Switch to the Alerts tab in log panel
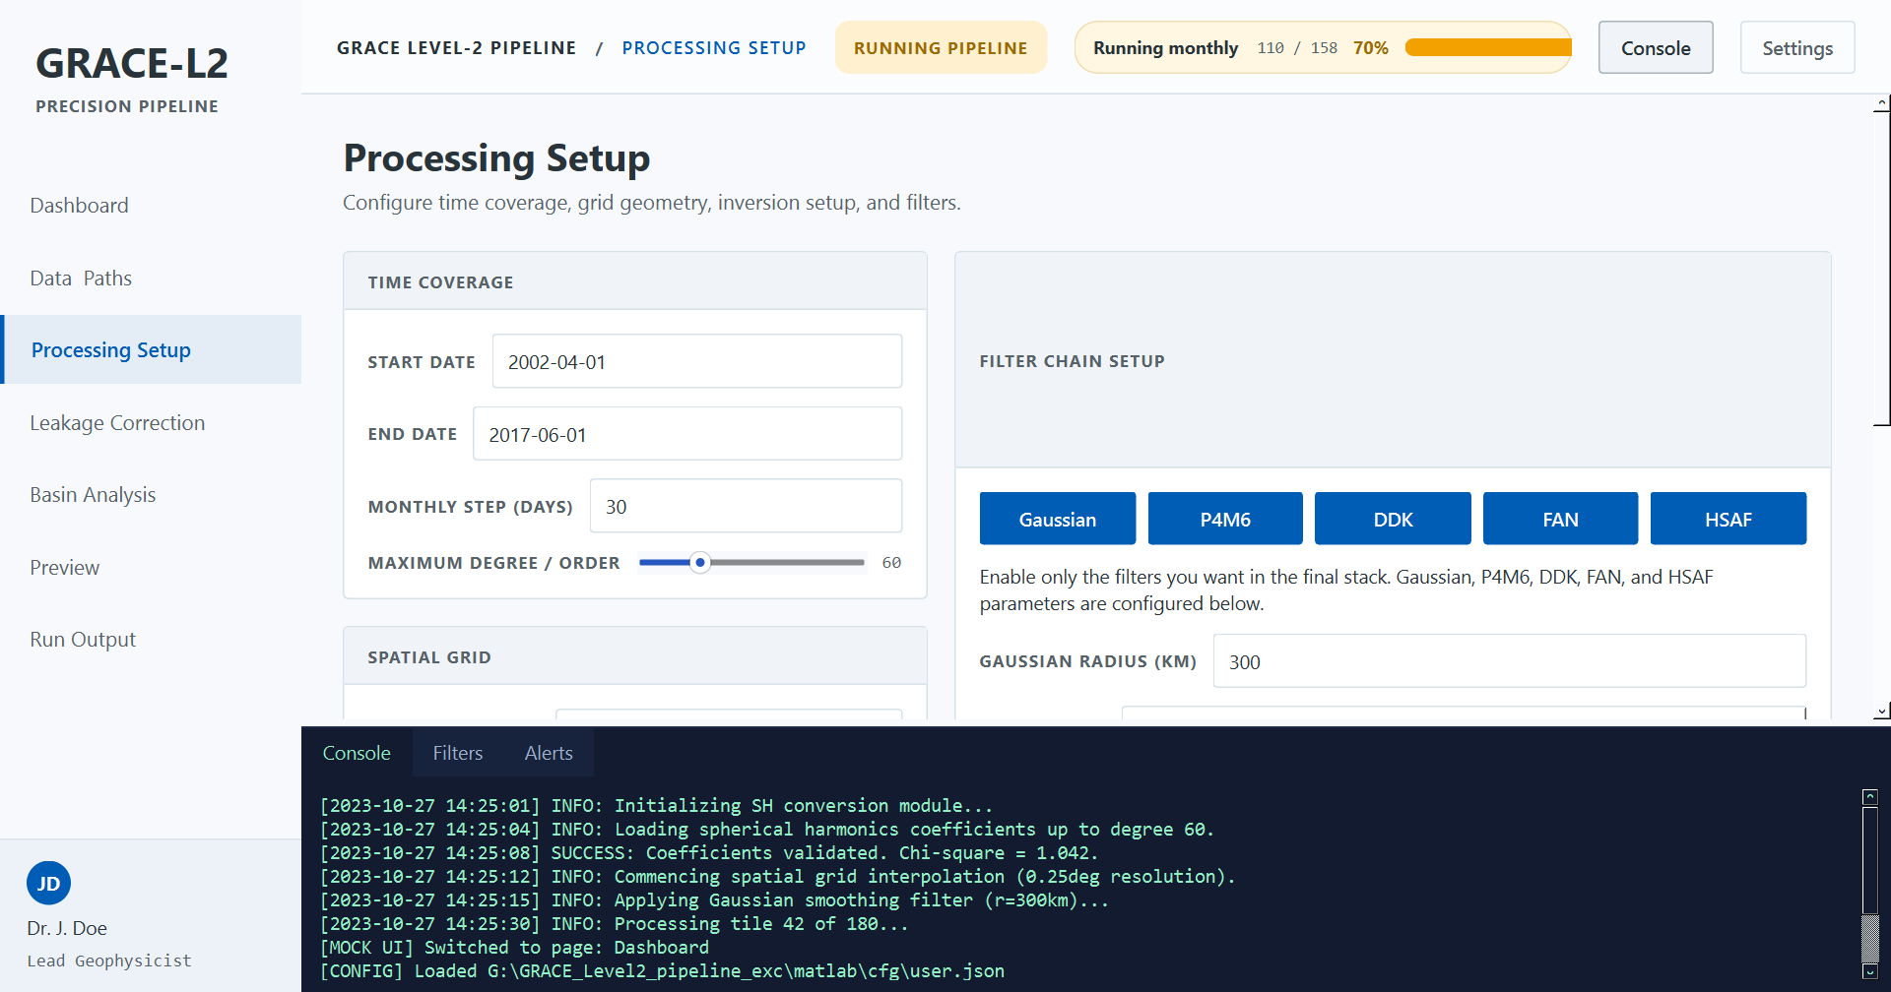Viewport: 1891px width, 992px height. pyautogui.click(x=549, y=753)
